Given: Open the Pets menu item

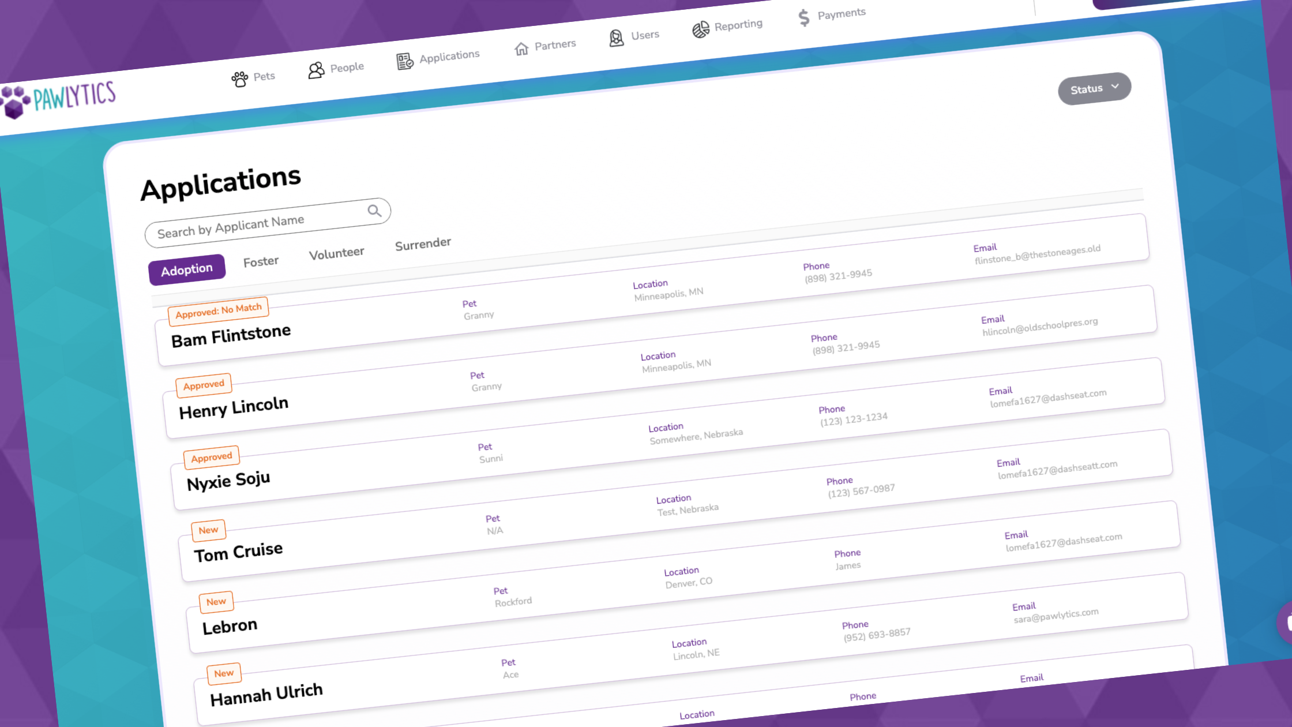Looking at the screenshot, I should (253, 77).
